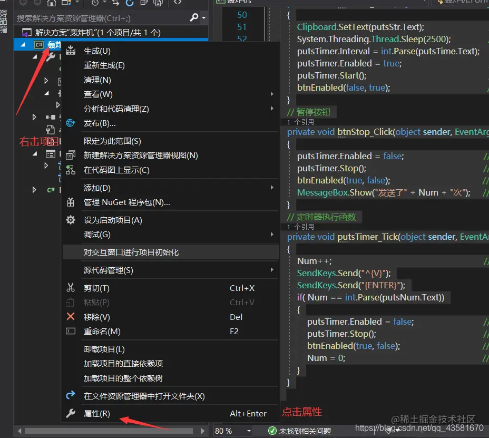
Task: Collapse the highlighted C# project node
Action: point(23,45)
